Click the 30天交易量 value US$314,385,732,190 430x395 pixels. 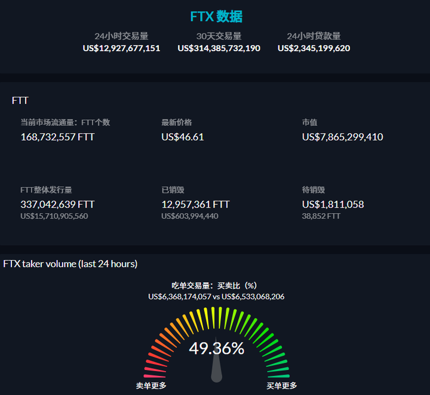point(219,48)
